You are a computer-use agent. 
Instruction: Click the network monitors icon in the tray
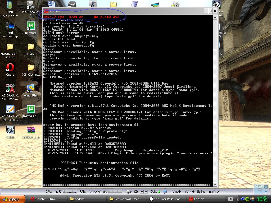242,199
